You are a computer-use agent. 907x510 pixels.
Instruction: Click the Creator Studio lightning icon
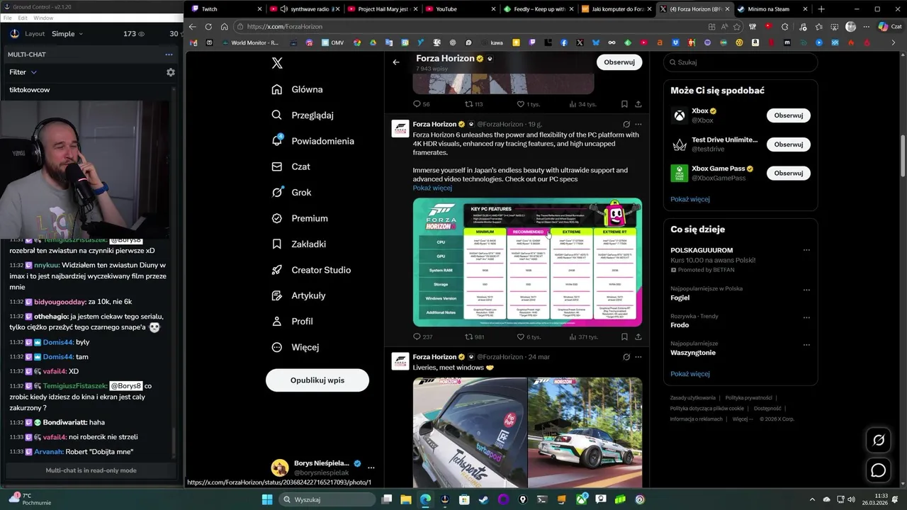coord(277,270)
